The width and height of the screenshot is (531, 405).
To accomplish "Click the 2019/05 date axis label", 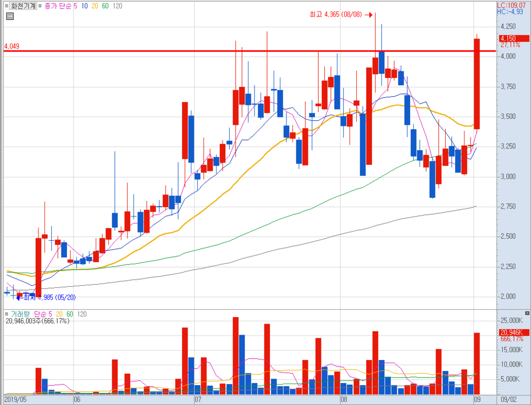I will click(x=15, y=400).
